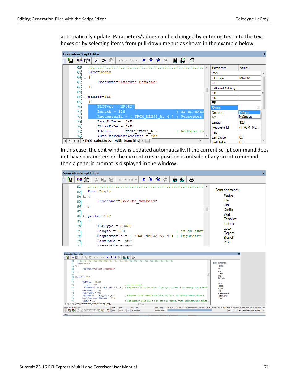Toggle bookmark flag in Parameter panel editor
Viewport: 295px width, 382px height.
click(144, 61)
